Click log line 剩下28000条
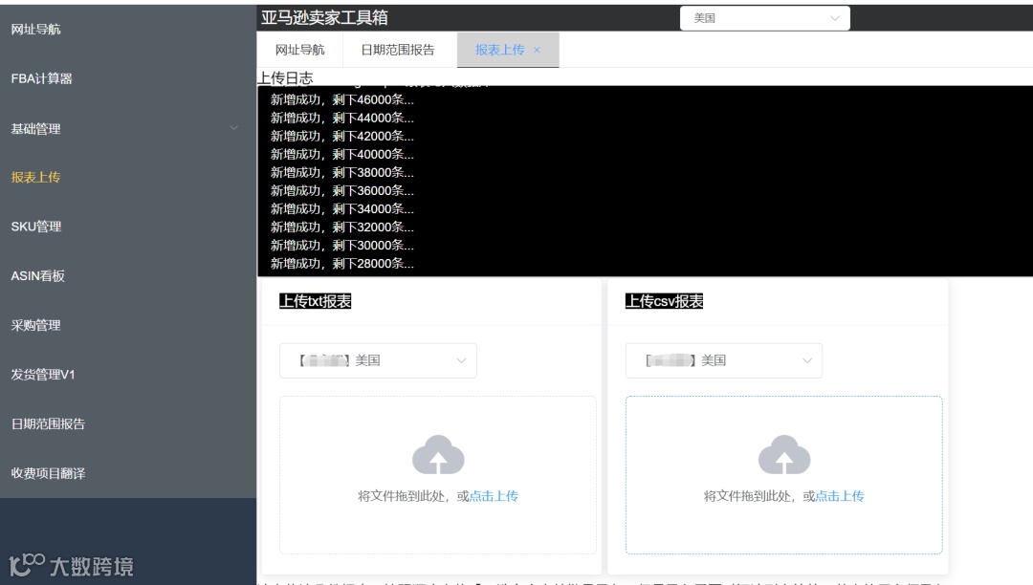This screenshot has height=585, width=1033. 341,264
